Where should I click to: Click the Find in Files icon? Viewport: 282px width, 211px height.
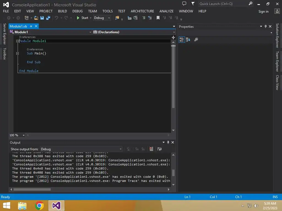[117, 18]
